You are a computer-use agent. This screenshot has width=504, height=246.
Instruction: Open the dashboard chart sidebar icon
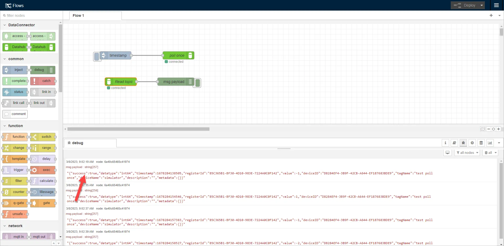coord(490,143)
